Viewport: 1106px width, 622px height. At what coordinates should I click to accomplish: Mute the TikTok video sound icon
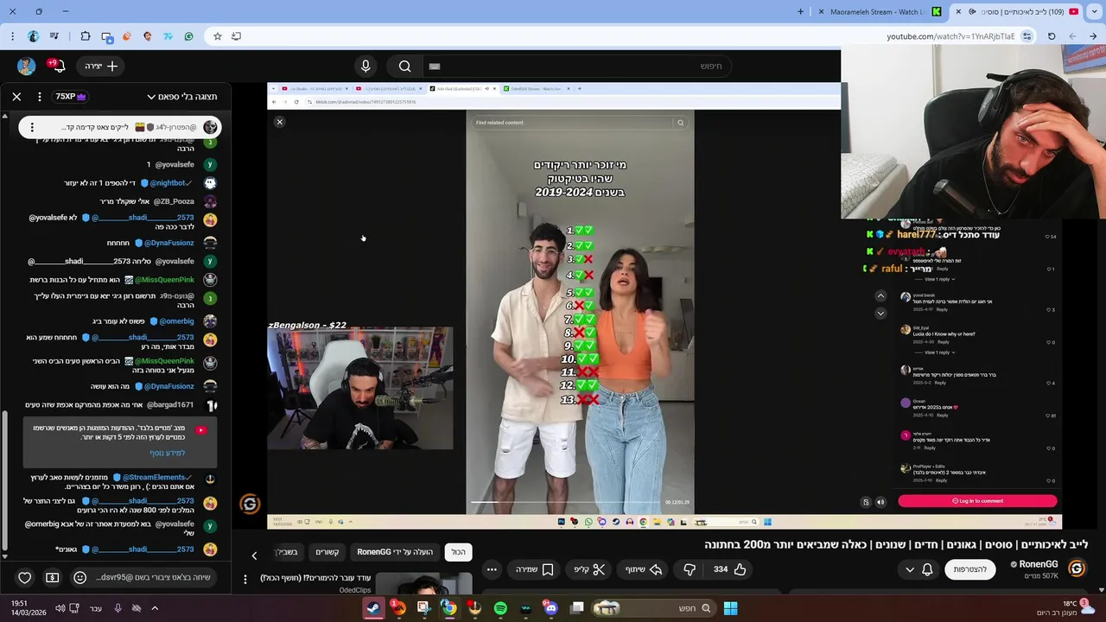(x=880, y=502)
